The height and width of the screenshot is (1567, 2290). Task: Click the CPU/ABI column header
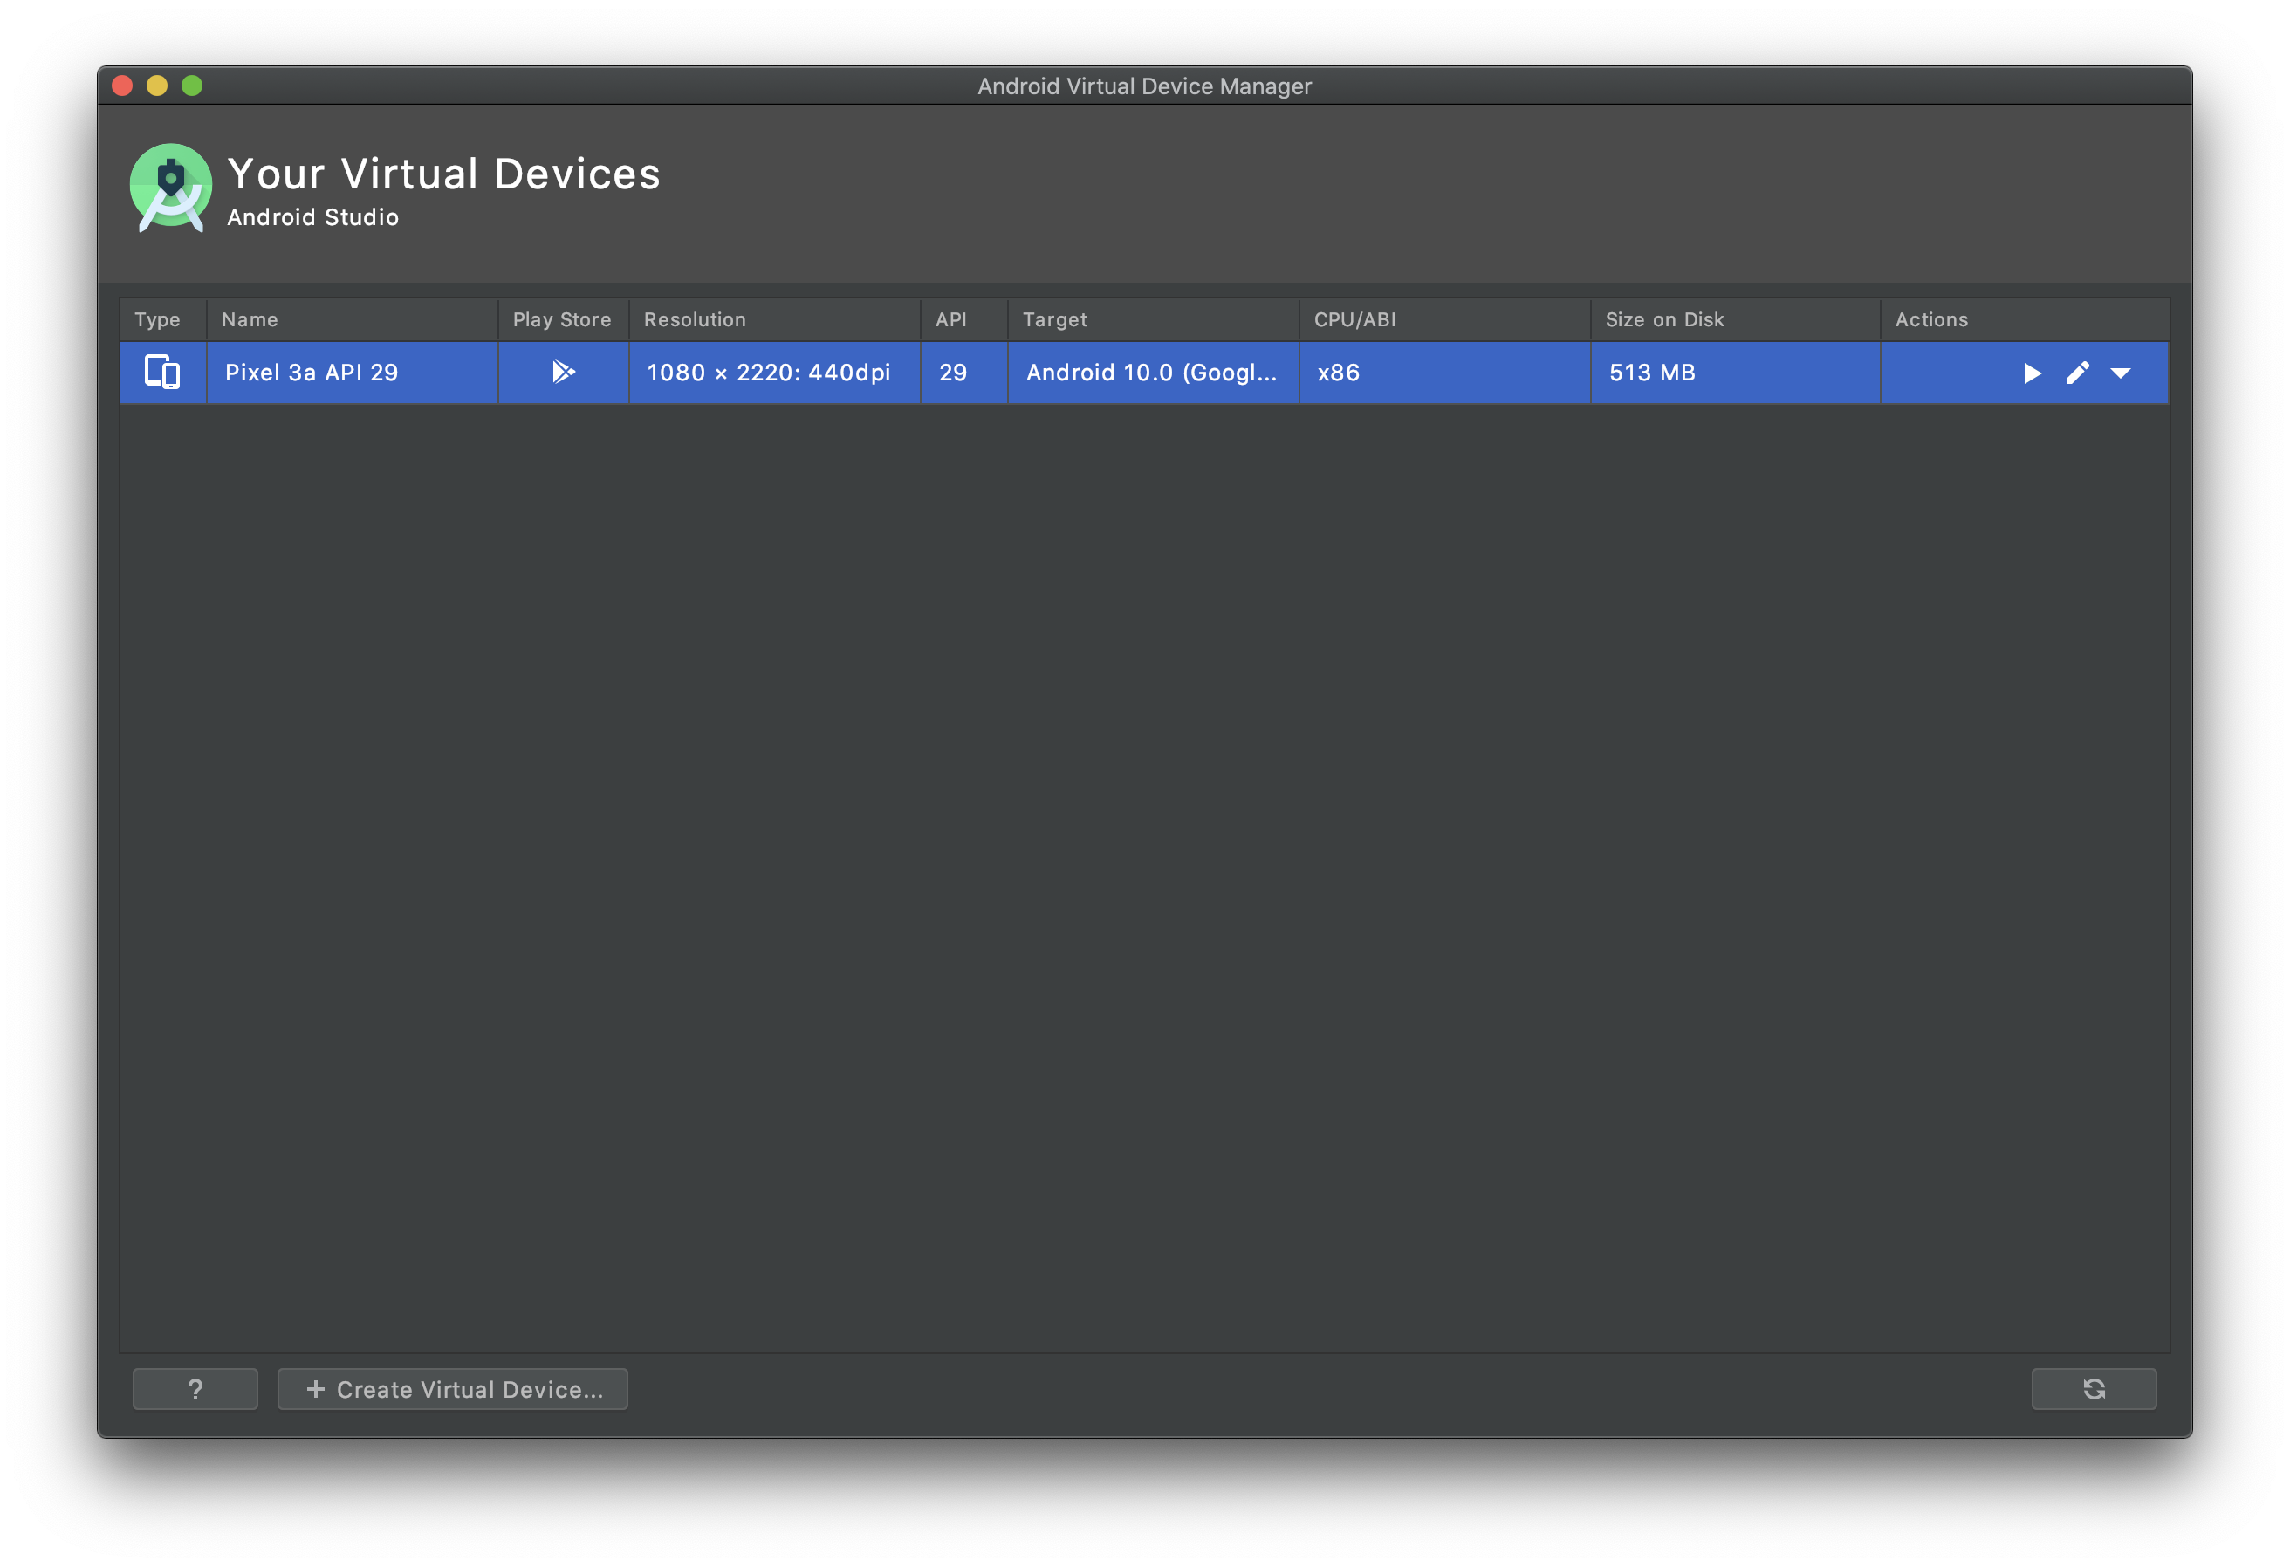tap(1354, 320)
